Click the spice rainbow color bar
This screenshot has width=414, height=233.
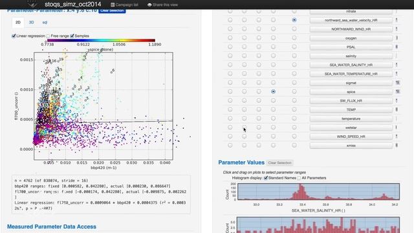click(x=101, y=40)
